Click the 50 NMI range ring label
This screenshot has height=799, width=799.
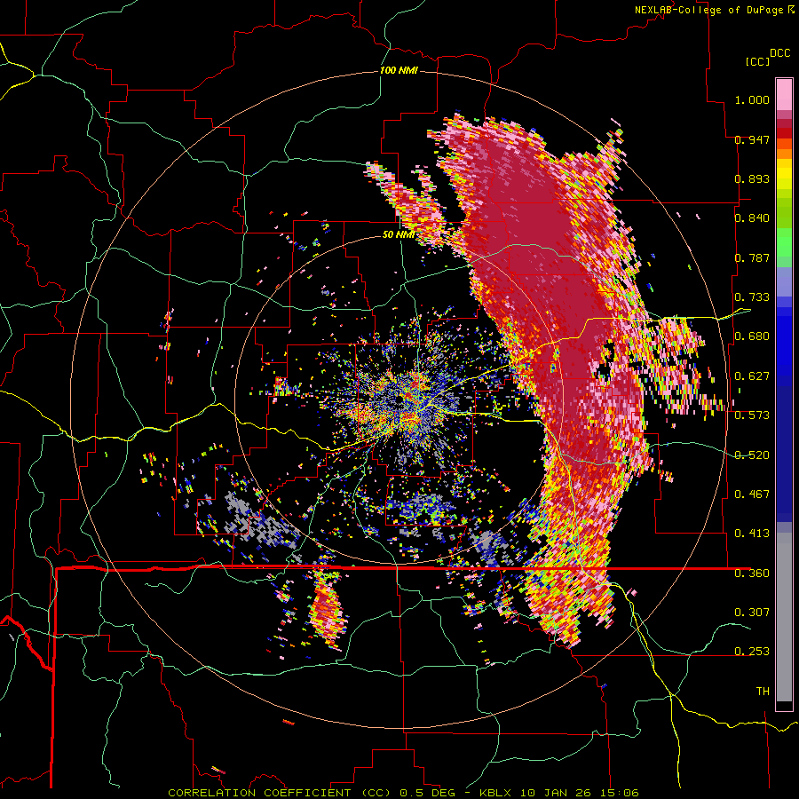[399, 235]
